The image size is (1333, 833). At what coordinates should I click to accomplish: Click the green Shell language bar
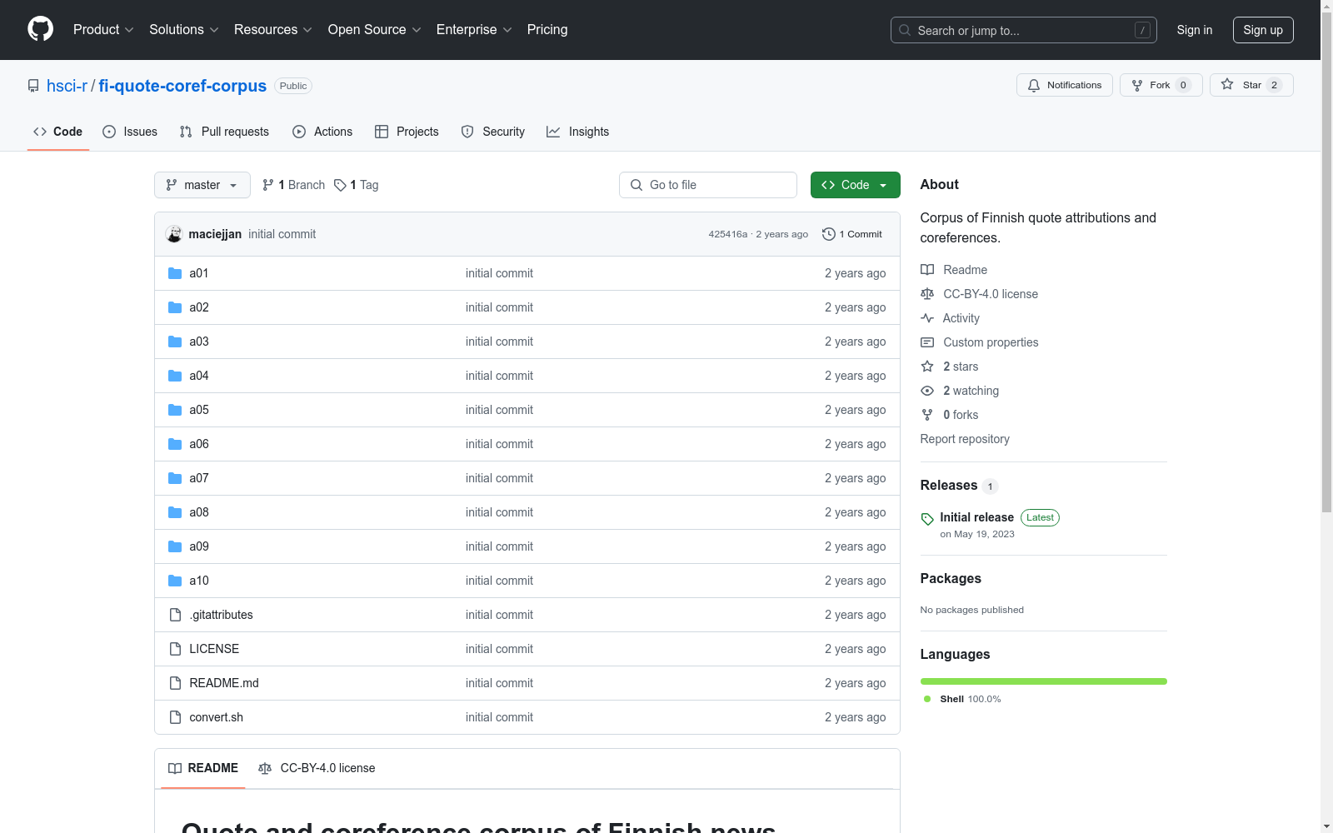click(1044, 681)
